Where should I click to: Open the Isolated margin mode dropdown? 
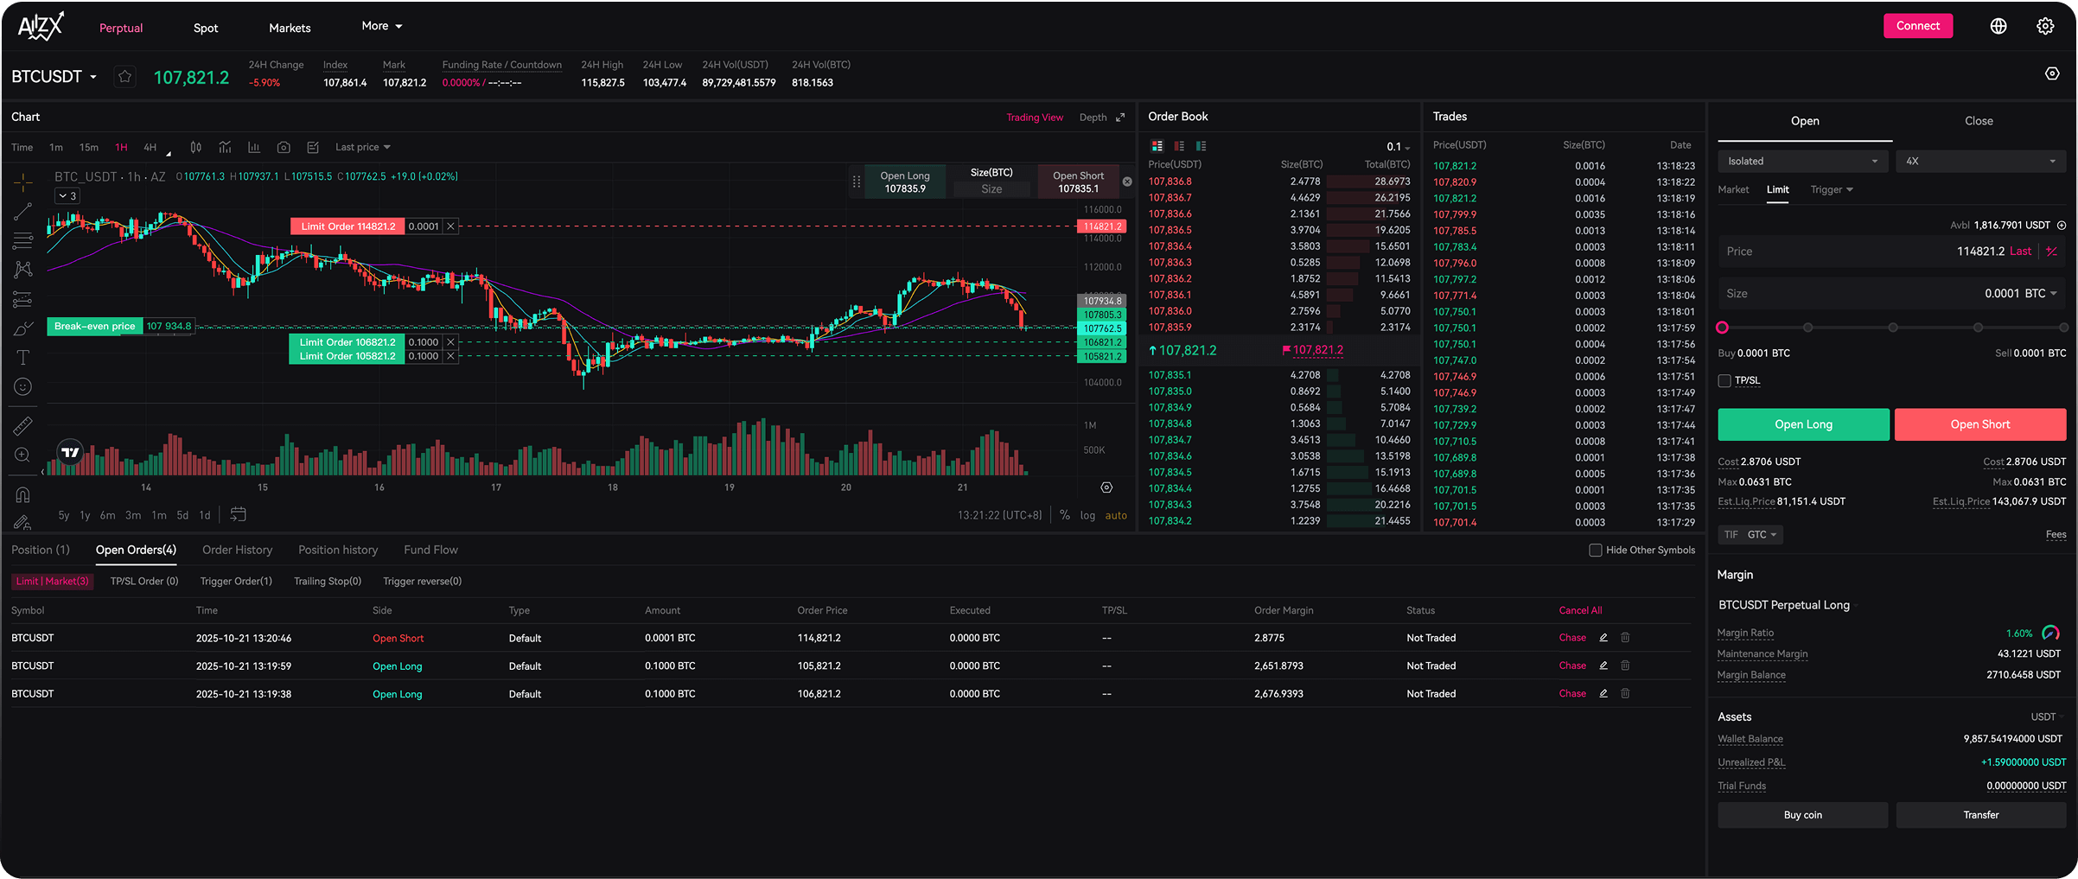(x=1802, y=162)
